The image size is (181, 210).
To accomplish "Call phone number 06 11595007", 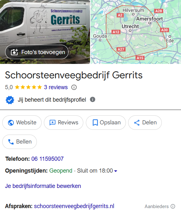I will click(x=47, y=159).
